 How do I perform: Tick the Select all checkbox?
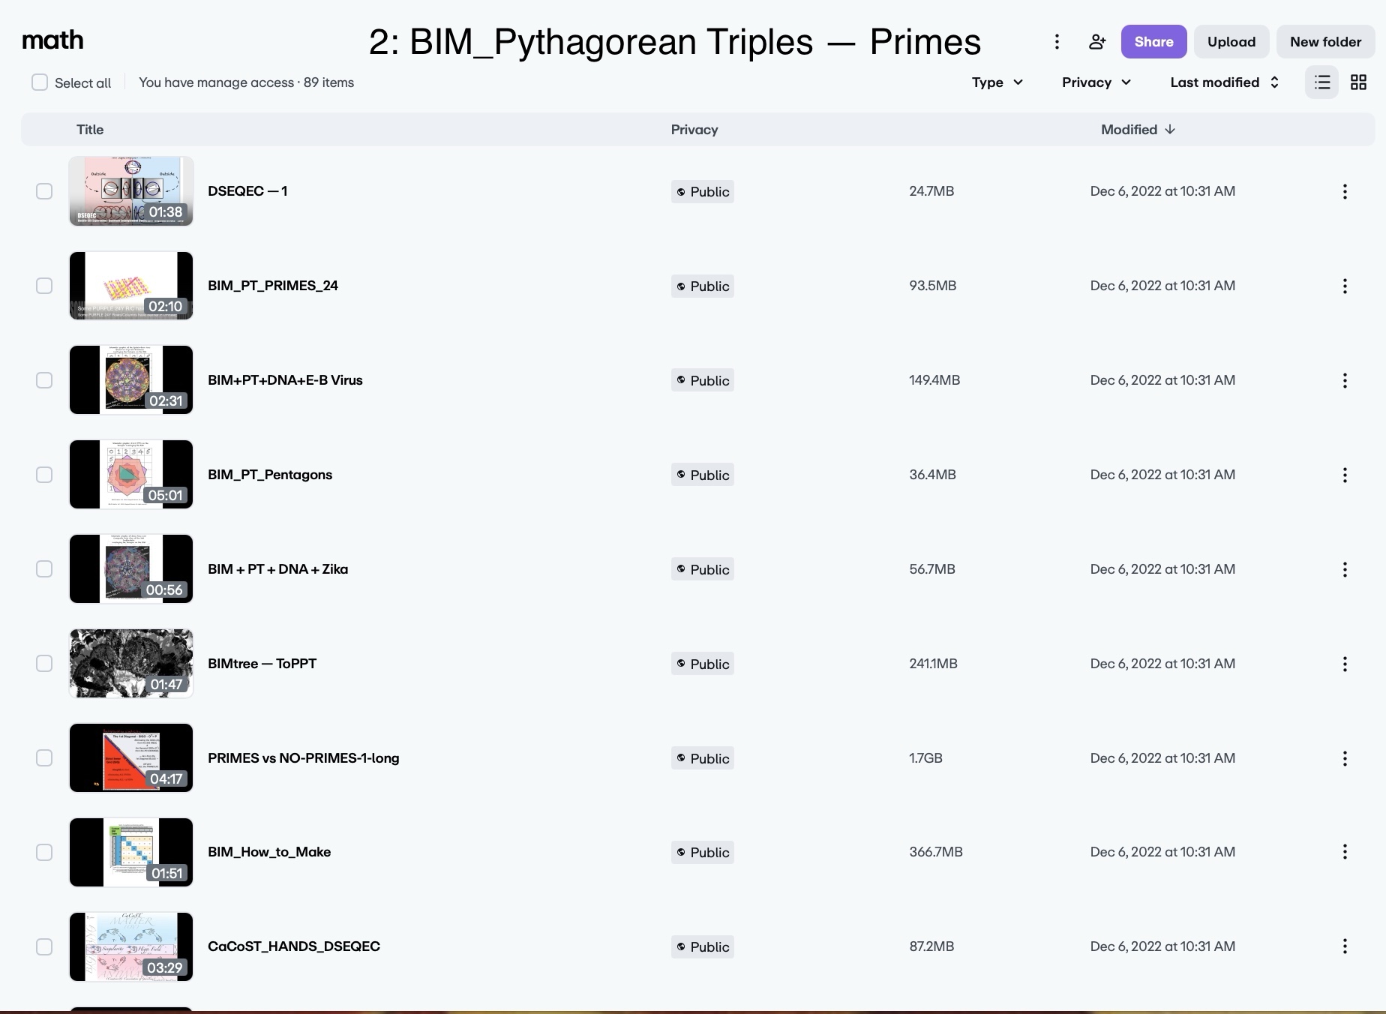pyautogui.click(x=40, y=82)
